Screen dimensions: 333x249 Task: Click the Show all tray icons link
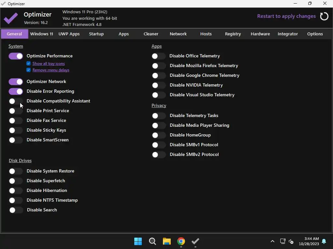tap(49, 64)
